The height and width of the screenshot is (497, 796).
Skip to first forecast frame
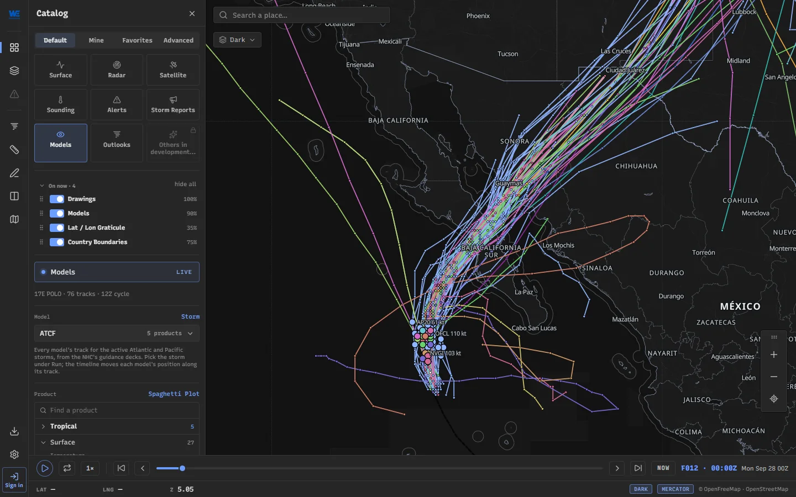[x=121, y=468]
